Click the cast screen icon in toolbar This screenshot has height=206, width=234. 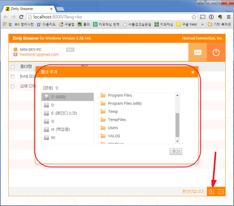(x=203, y=17)
